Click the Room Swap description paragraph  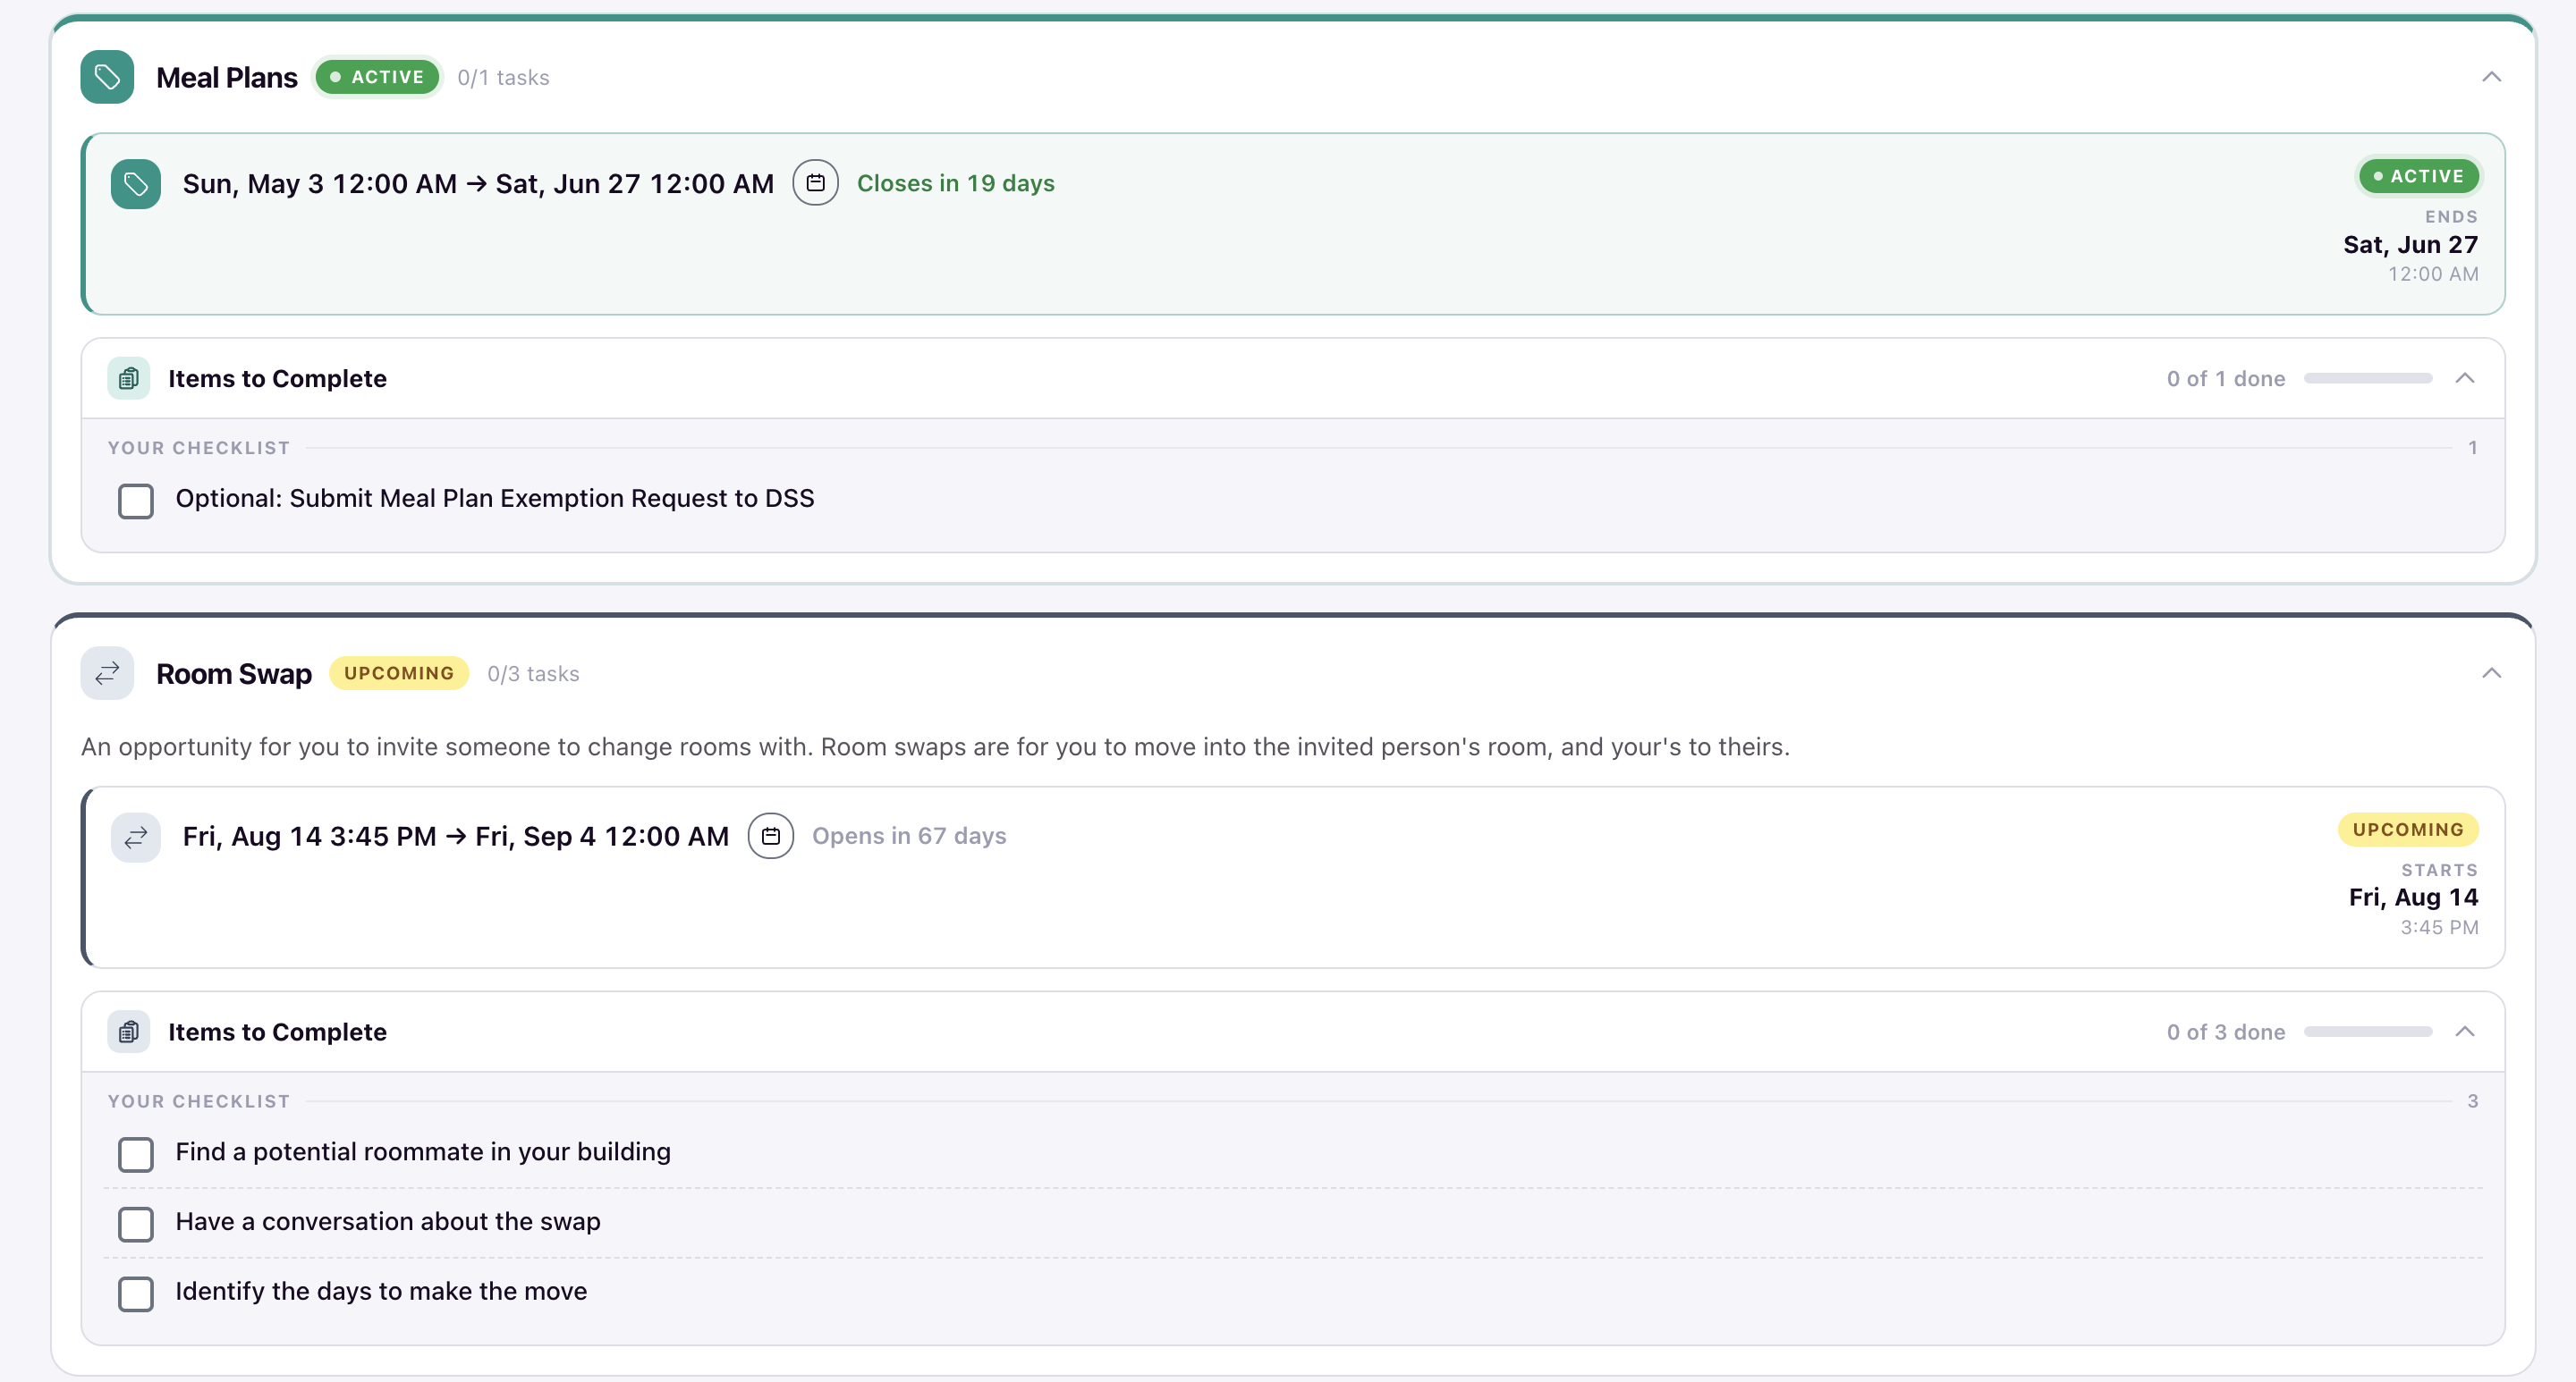(x=935, y=747)
